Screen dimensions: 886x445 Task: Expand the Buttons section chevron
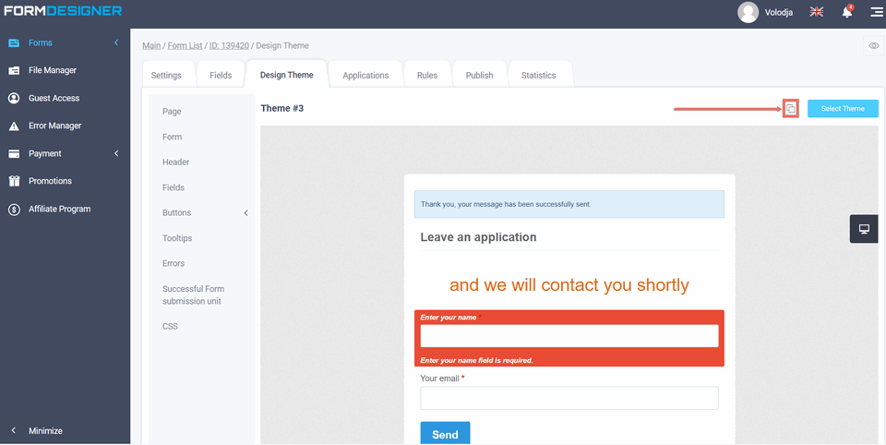pos(245,213)
